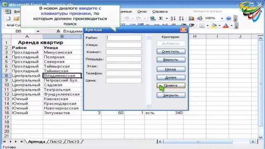Image resolution: width=265 pixels, height=149 pixels.
Task: Click the previous sheet tab arrow
Action: pos(10,142)
